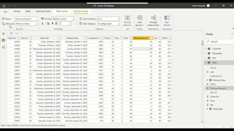This screenshot has width=234, height=131.
Task: Switch to Column tools tab
Action: click(81, 11)
